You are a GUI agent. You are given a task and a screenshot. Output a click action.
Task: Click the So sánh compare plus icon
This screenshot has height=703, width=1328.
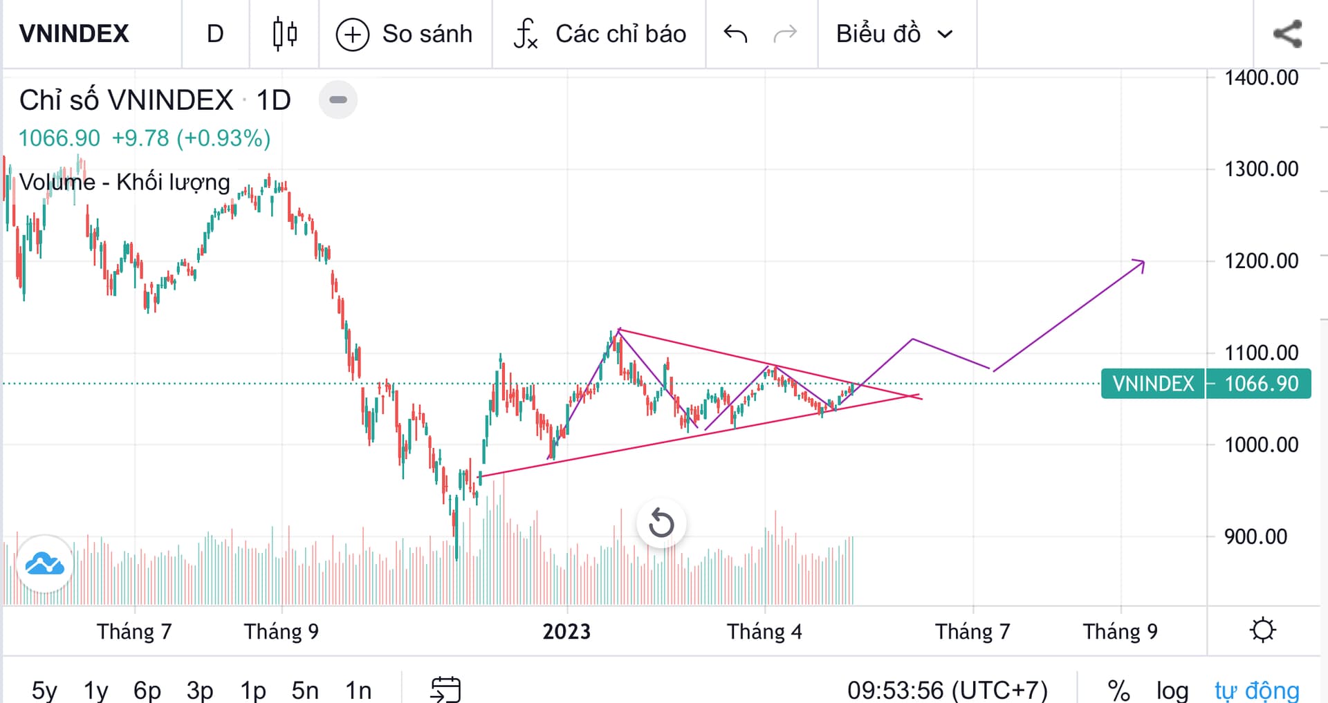click(x=352, y=34)
